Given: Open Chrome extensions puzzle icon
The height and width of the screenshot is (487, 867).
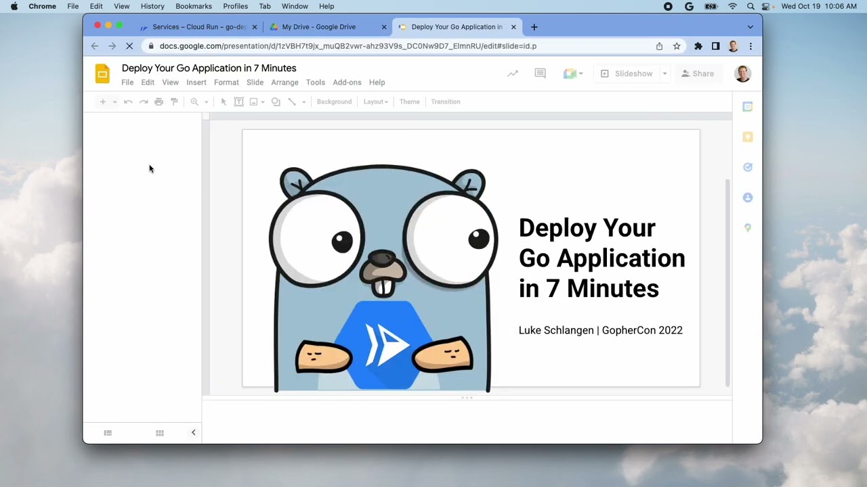Looking at the screenshot, I should point(698,46).
